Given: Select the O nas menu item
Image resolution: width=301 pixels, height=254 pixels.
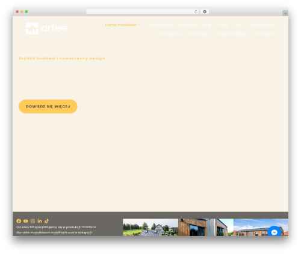Looking at the screenshot, I should point(223,25).
